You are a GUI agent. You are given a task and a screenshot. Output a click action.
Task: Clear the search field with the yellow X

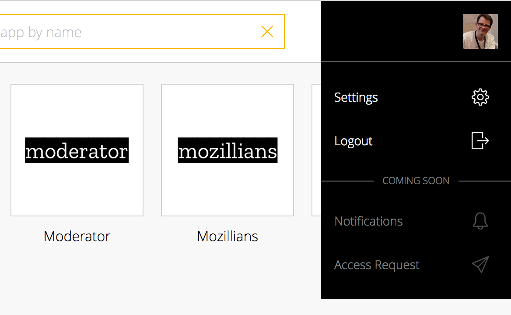[x=267, y=31]
